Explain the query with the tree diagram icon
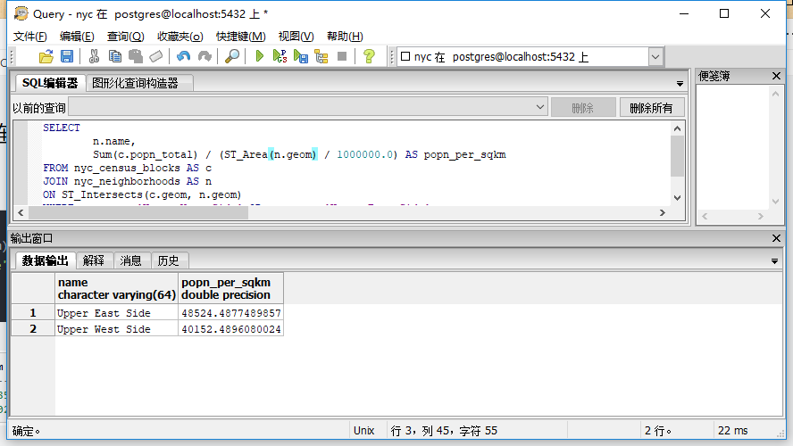Screen dimensions: 793x446 coord(321,56)
